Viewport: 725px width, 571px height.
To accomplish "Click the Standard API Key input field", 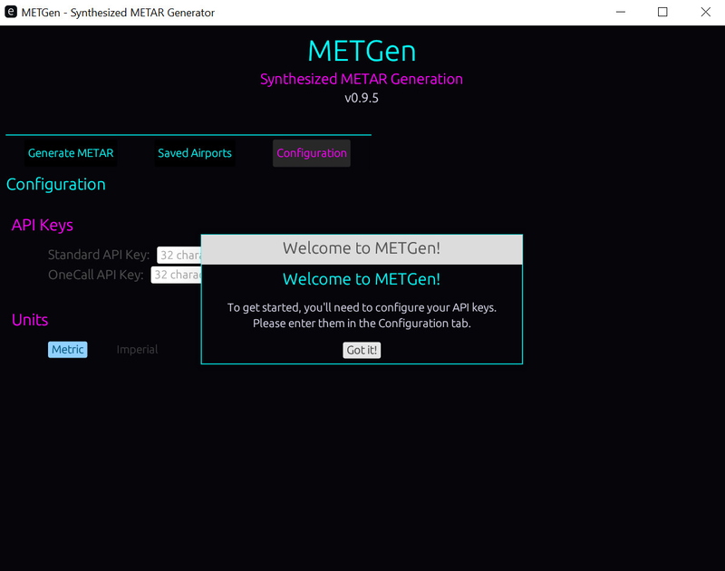I will point(178,254).
